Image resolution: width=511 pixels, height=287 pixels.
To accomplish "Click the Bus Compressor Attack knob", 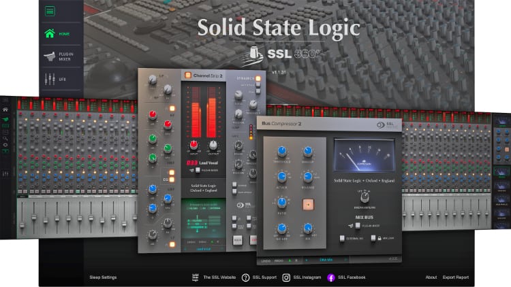I will click(x=282, y=177).
